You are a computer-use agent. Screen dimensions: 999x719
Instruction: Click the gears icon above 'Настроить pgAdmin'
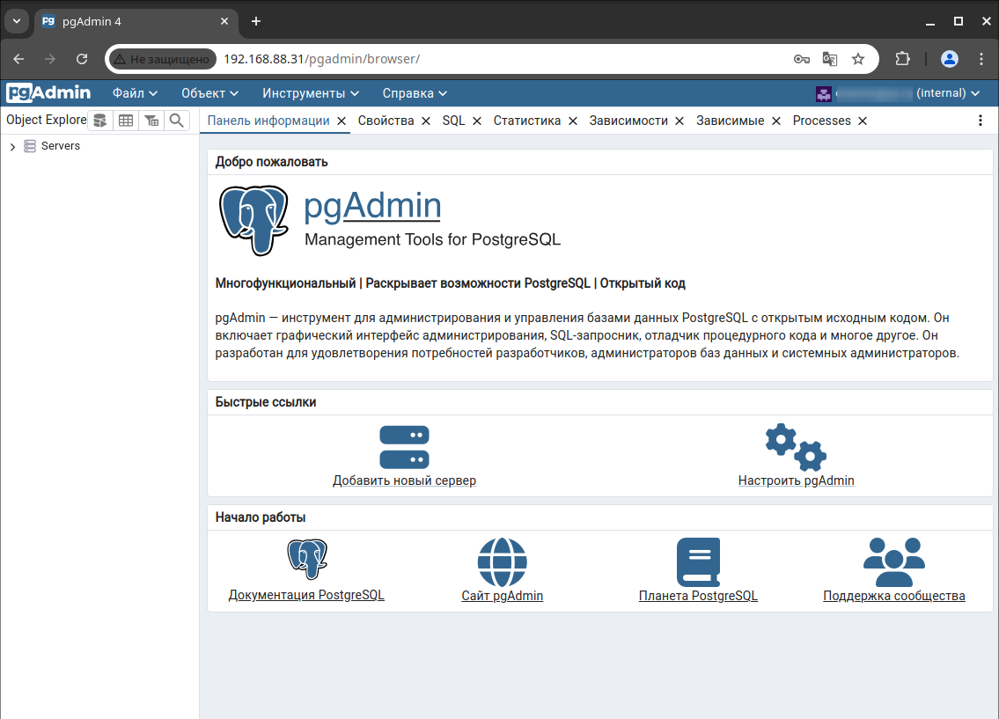[796, 447]
